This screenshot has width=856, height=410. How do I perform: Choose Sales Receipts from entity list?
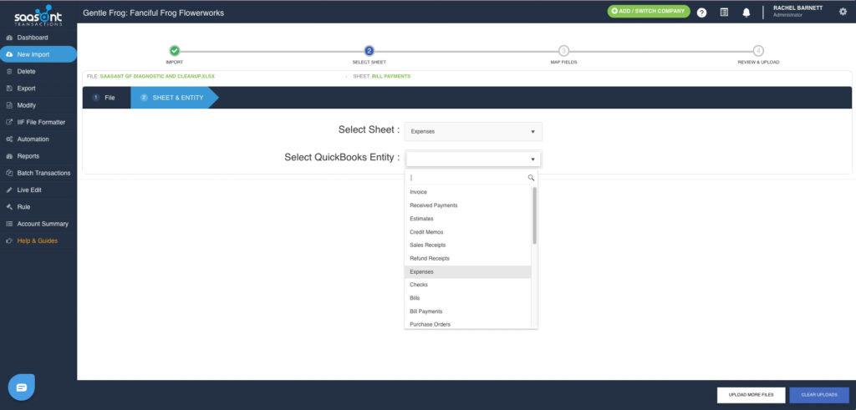click(468, 245)
